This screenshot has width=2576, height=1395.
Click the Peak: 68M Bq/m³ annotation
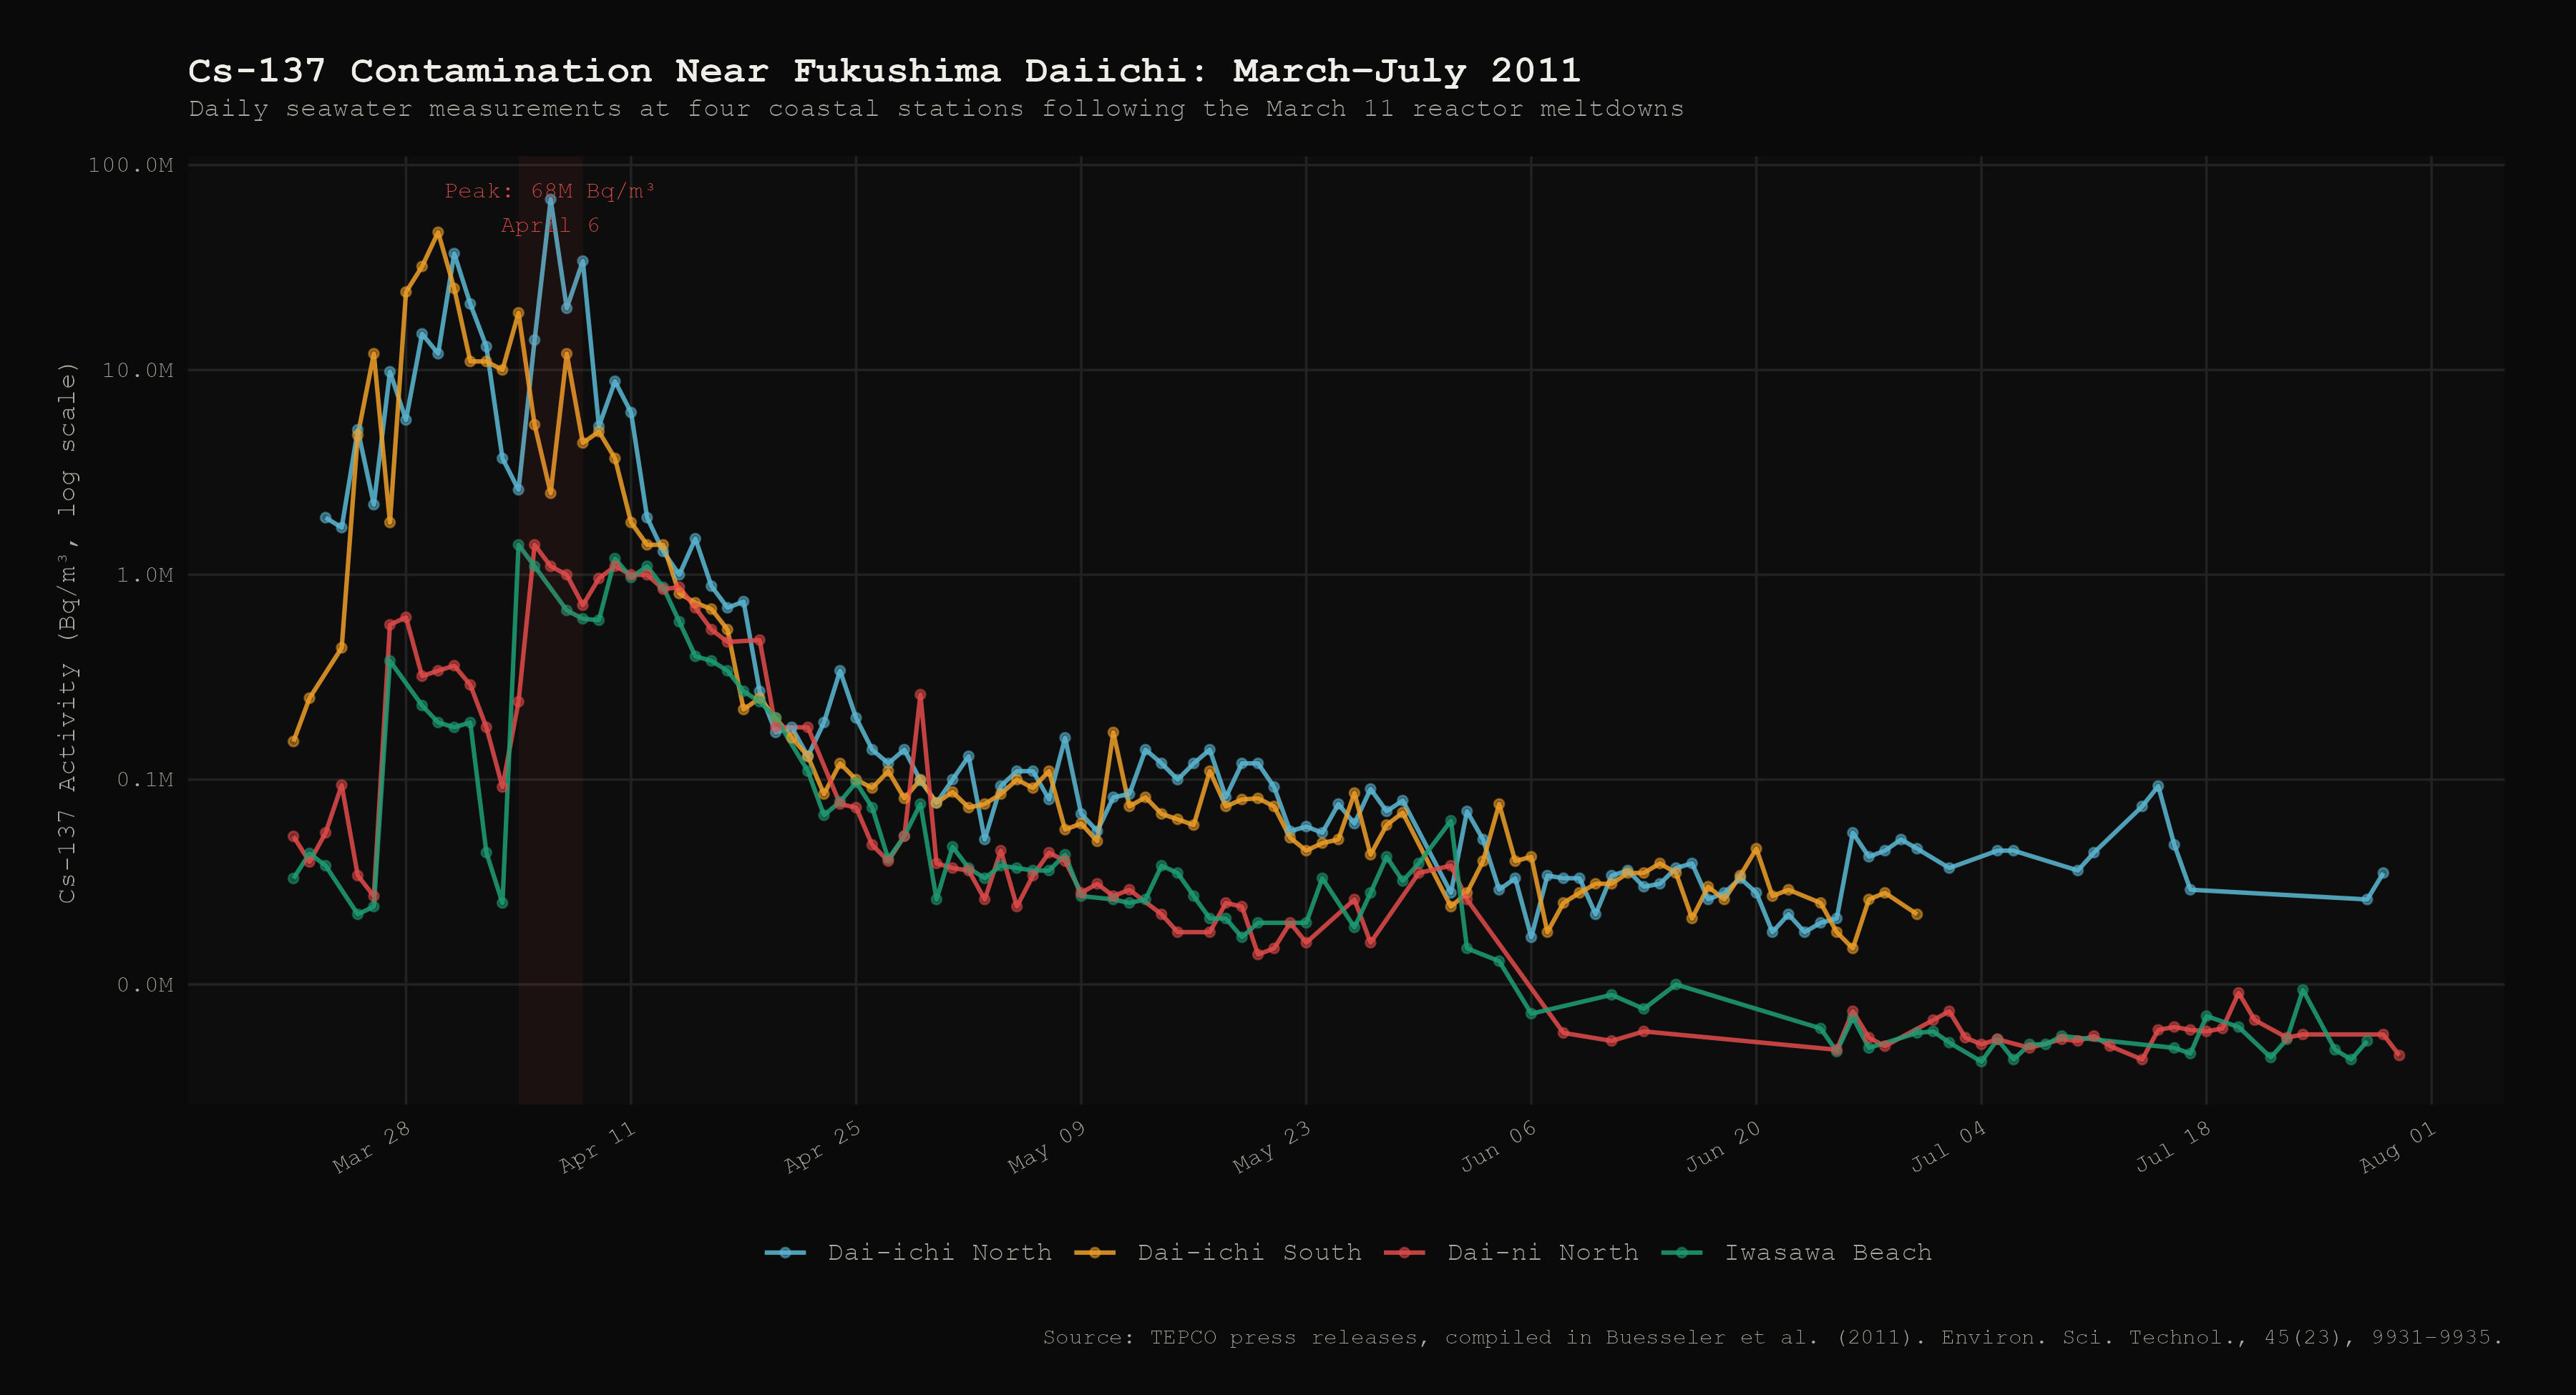(x=549, y=191)
